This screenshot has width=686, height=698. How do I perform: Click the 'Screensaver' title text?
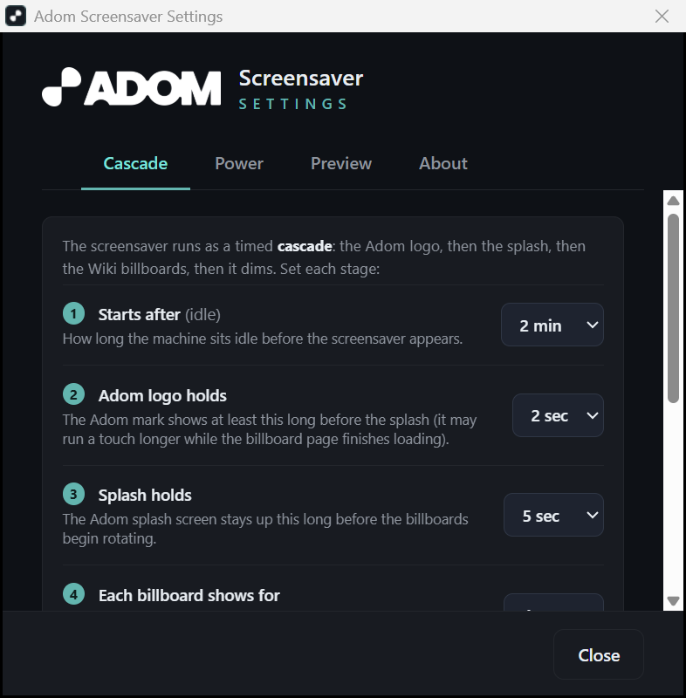(x=301, y=79)
